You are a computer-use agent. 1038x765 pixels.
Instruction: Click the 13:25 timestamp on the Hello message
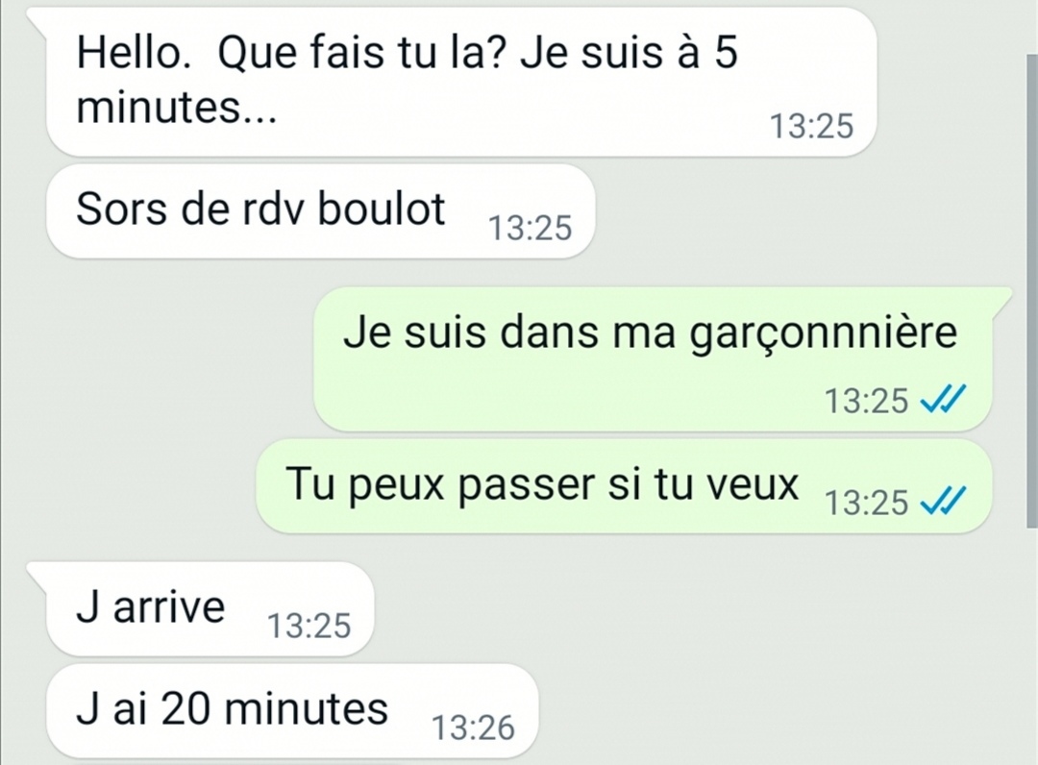[x=811, y=127]
